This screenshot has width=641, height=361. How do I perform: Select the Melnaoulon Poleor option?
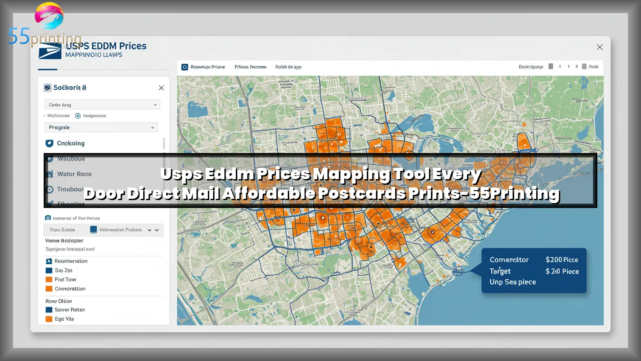[121, 230]
